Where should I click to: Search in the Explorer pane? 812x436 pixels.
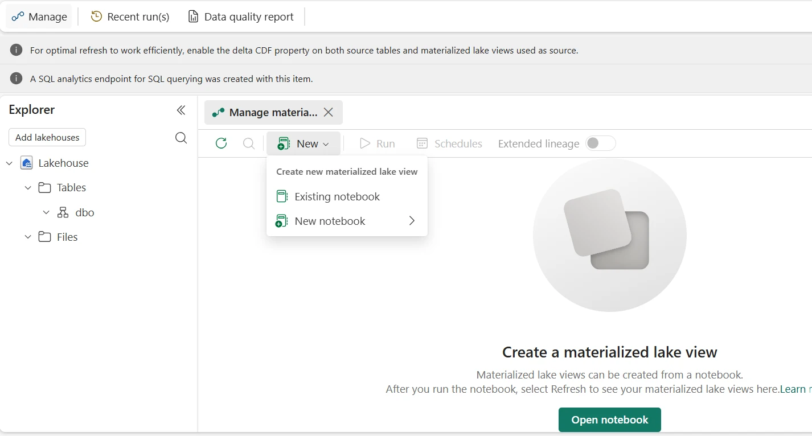pyautogui.click(x=181, y=138)
